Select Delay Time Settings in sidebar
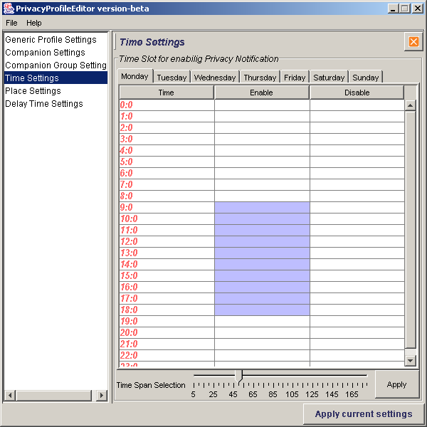Screen dimensions: 427x427 (44, 104)
